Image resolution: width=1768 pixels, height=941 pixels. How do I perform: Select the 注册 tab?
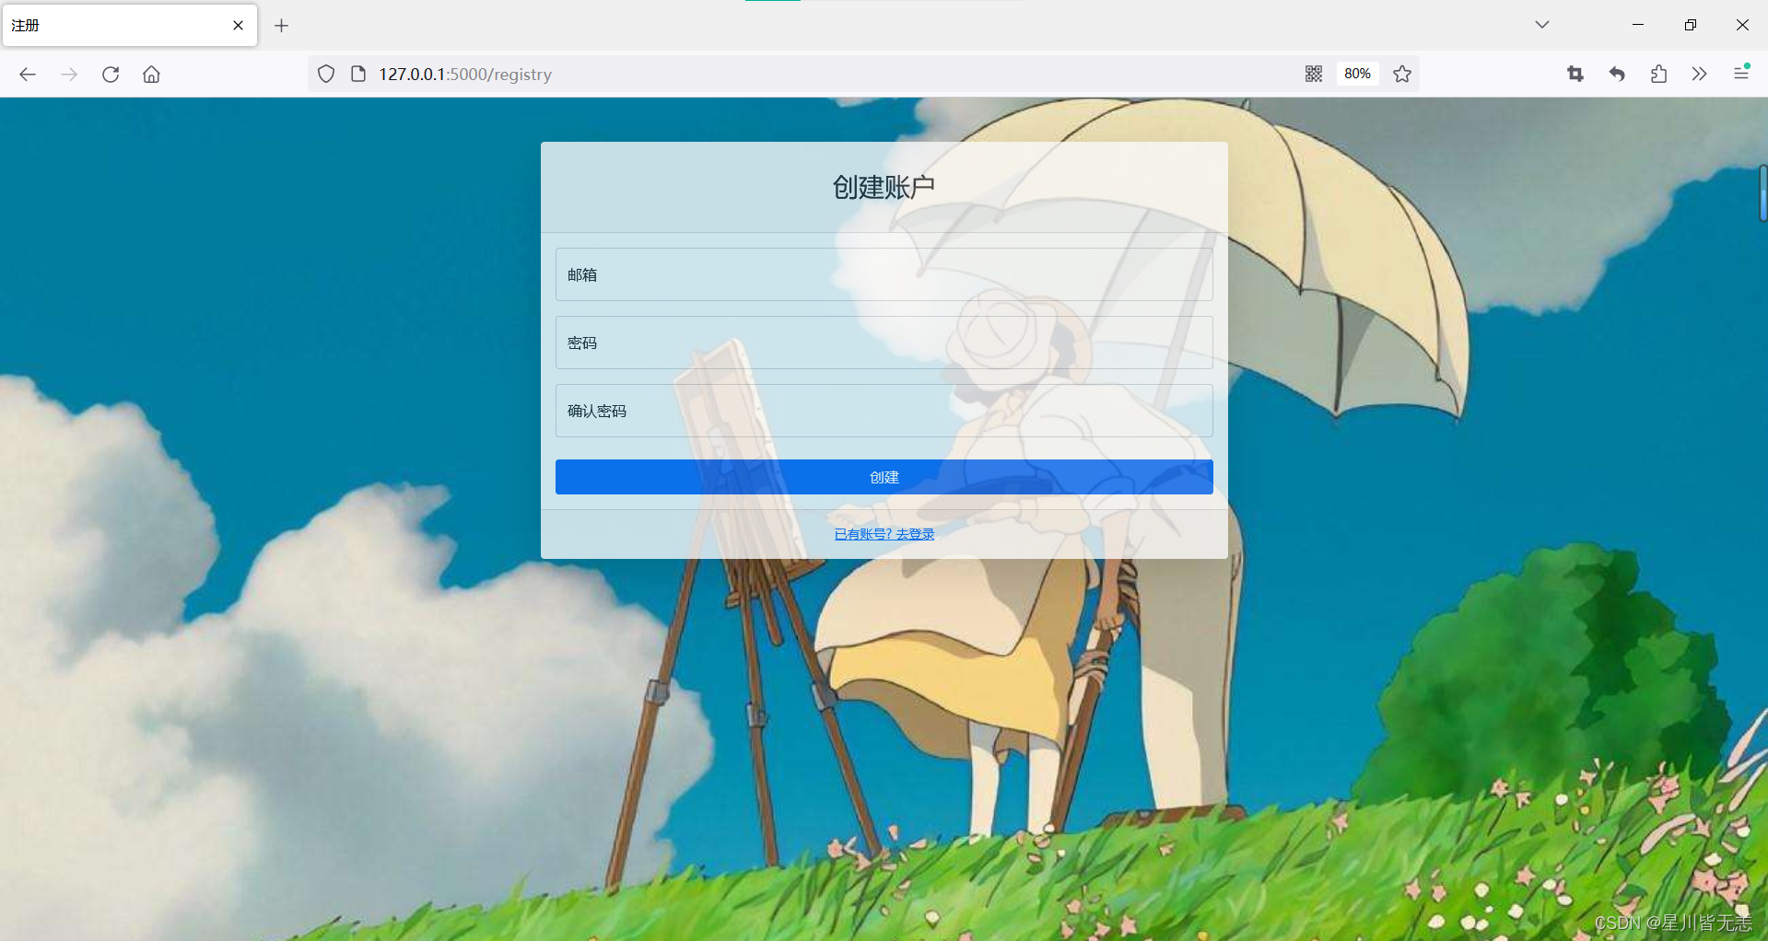click(x=130, y=26)
